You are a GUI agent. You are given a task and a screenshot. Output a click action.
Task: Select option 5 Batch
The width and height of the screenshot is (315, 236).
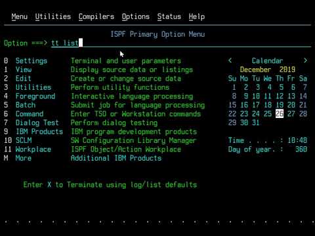[x=26, y=105]
